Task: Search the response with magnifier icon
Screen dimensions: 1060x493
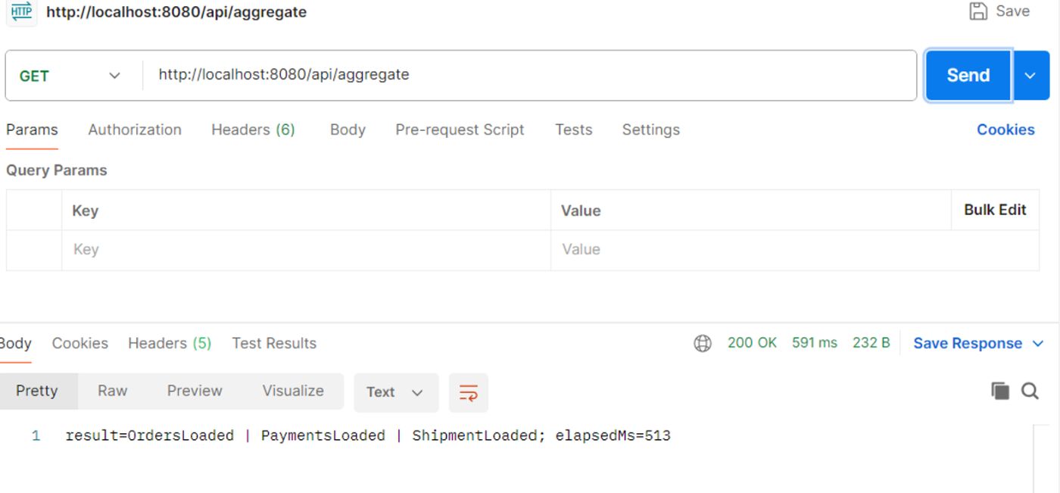Action: [x=1030, y=391]
